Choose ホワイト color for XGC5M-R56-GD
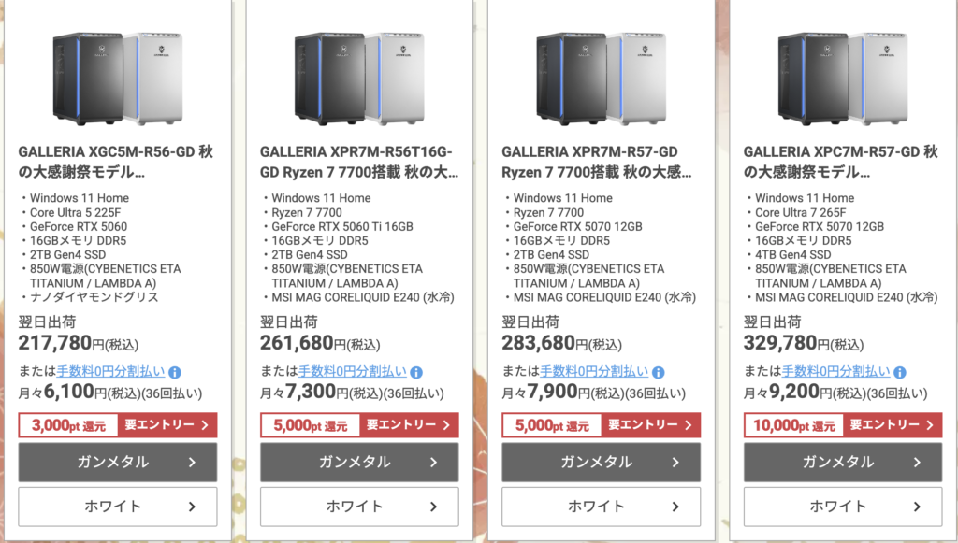The width and height of the screenshot is (958, 543). [118, 507]
